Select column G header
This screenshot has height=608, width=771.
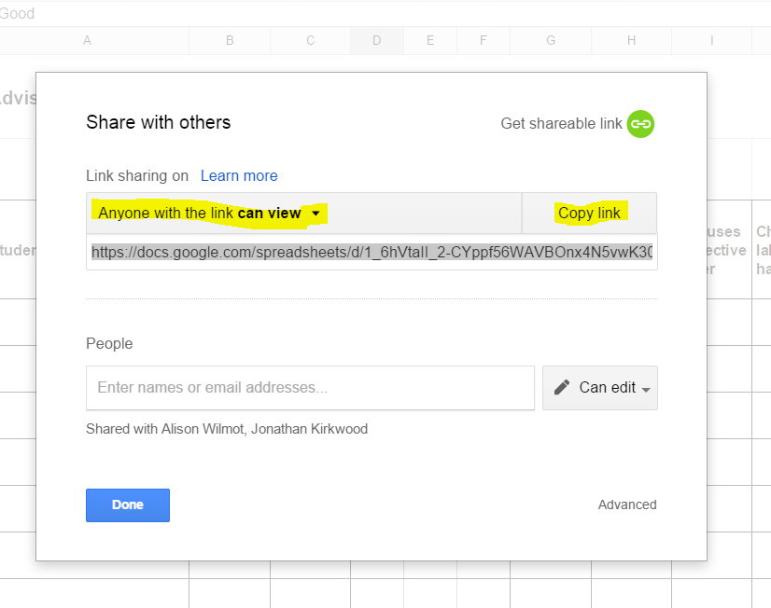(x=551, y=40)
